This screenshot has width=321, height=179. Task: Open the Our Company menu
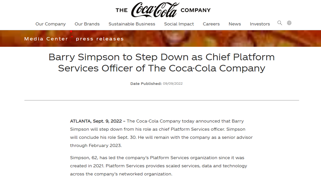click(51, 24)
